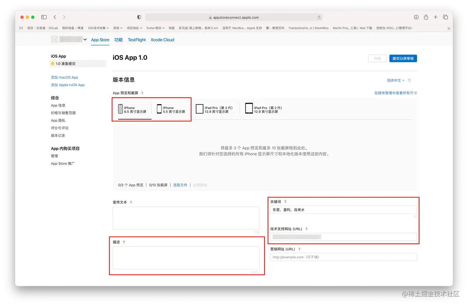Select 1.0 准备提交 in the sidebar
This screenshot has height=306, width=468.
pyautogui.click(x=78, y=64)
